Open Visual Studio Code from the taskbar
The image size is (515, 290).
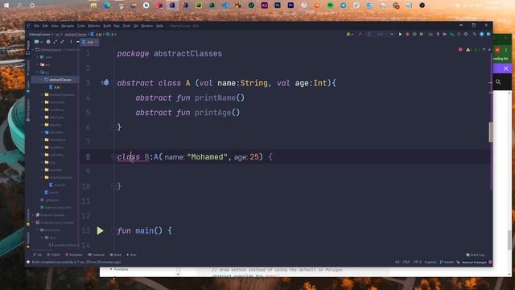coord(225,6)
